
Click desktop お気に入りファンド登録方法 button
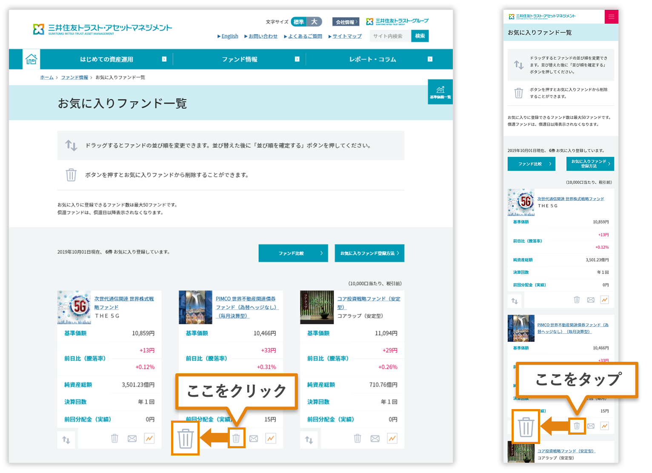coord(369,253)
